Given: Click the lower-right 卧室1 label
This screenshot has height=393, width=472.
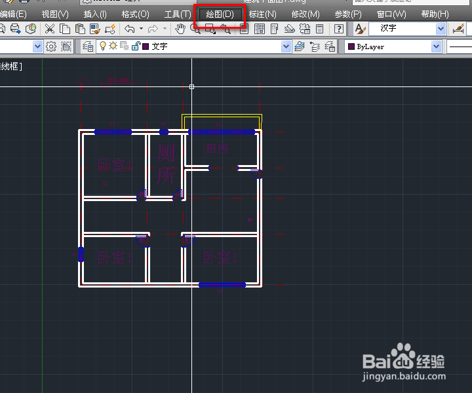Looking at the screenshot, I should (x=220, y=257).
